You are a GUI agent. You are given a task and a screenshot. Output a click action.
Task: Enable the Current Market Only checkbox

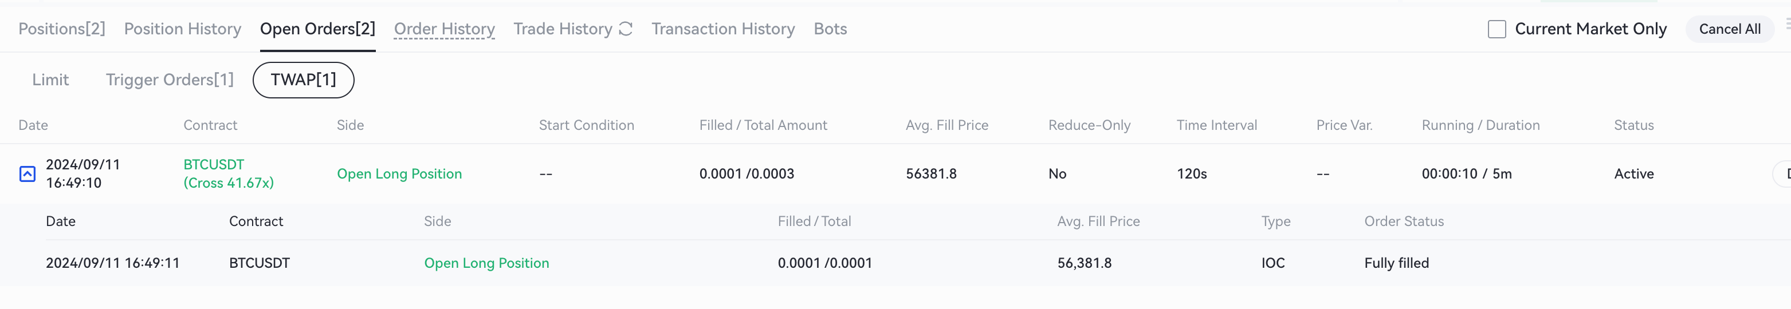coord(1497,29)
